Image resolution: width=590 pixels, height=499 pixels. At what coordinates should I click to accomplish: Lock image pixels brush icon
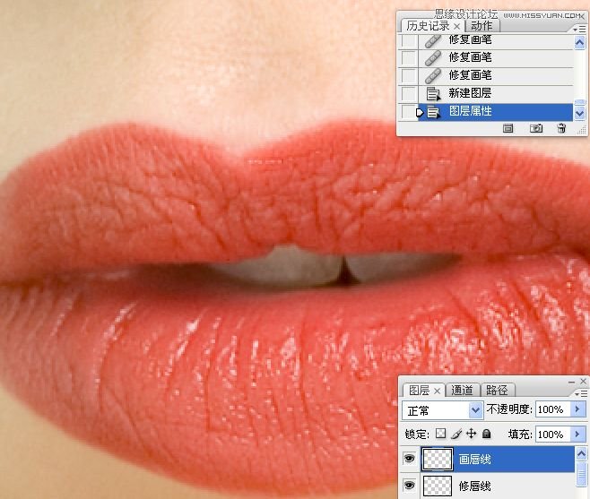pyautogui.click(x=456, y=434)
